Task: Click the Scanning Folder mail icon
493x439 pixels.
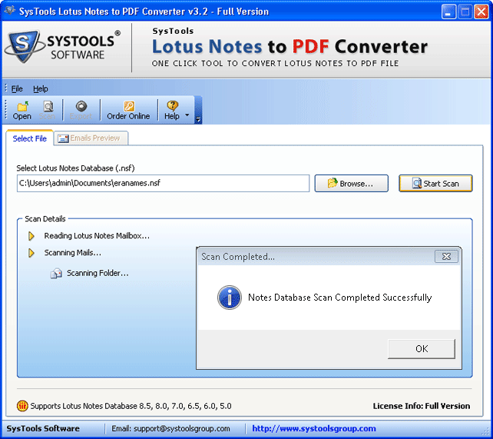Action: [56, 273]
